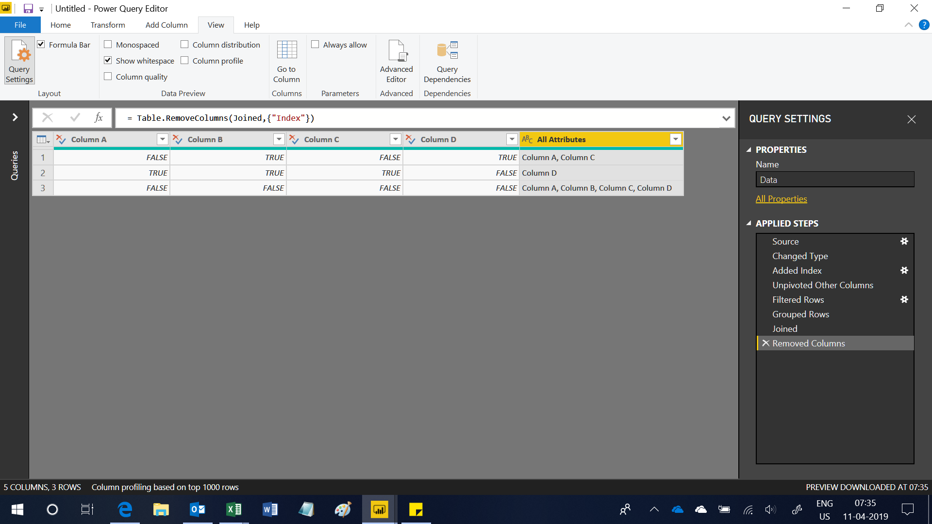Open the Go to Column dialog
The height and width of the screenshot is (524, 932).
(x=286, y=62)
